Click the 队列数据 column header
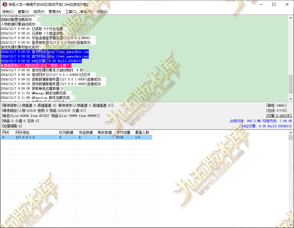Image resolution: width=294 pixels, height=228 pixels. 68,132
